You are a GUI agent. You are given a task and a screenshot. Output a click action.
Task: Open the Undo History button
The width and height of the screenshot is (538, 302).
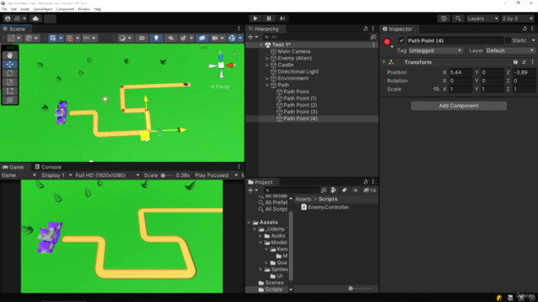point(444,18)
